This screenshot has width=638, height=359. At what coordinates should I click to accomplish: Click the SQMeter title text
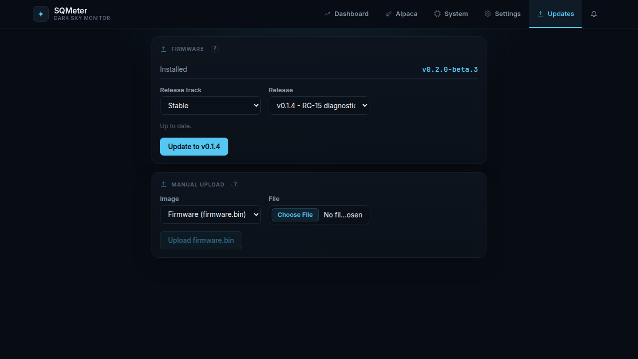(71, 10)
